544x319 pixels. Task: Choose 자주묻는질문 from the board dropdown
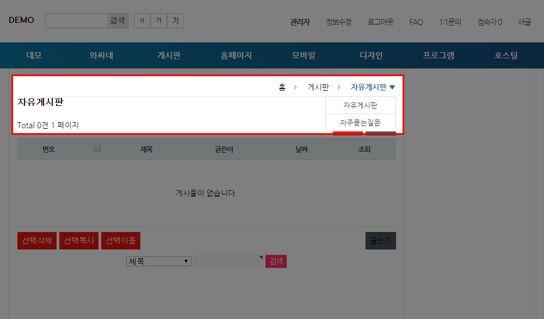(360, 123)
